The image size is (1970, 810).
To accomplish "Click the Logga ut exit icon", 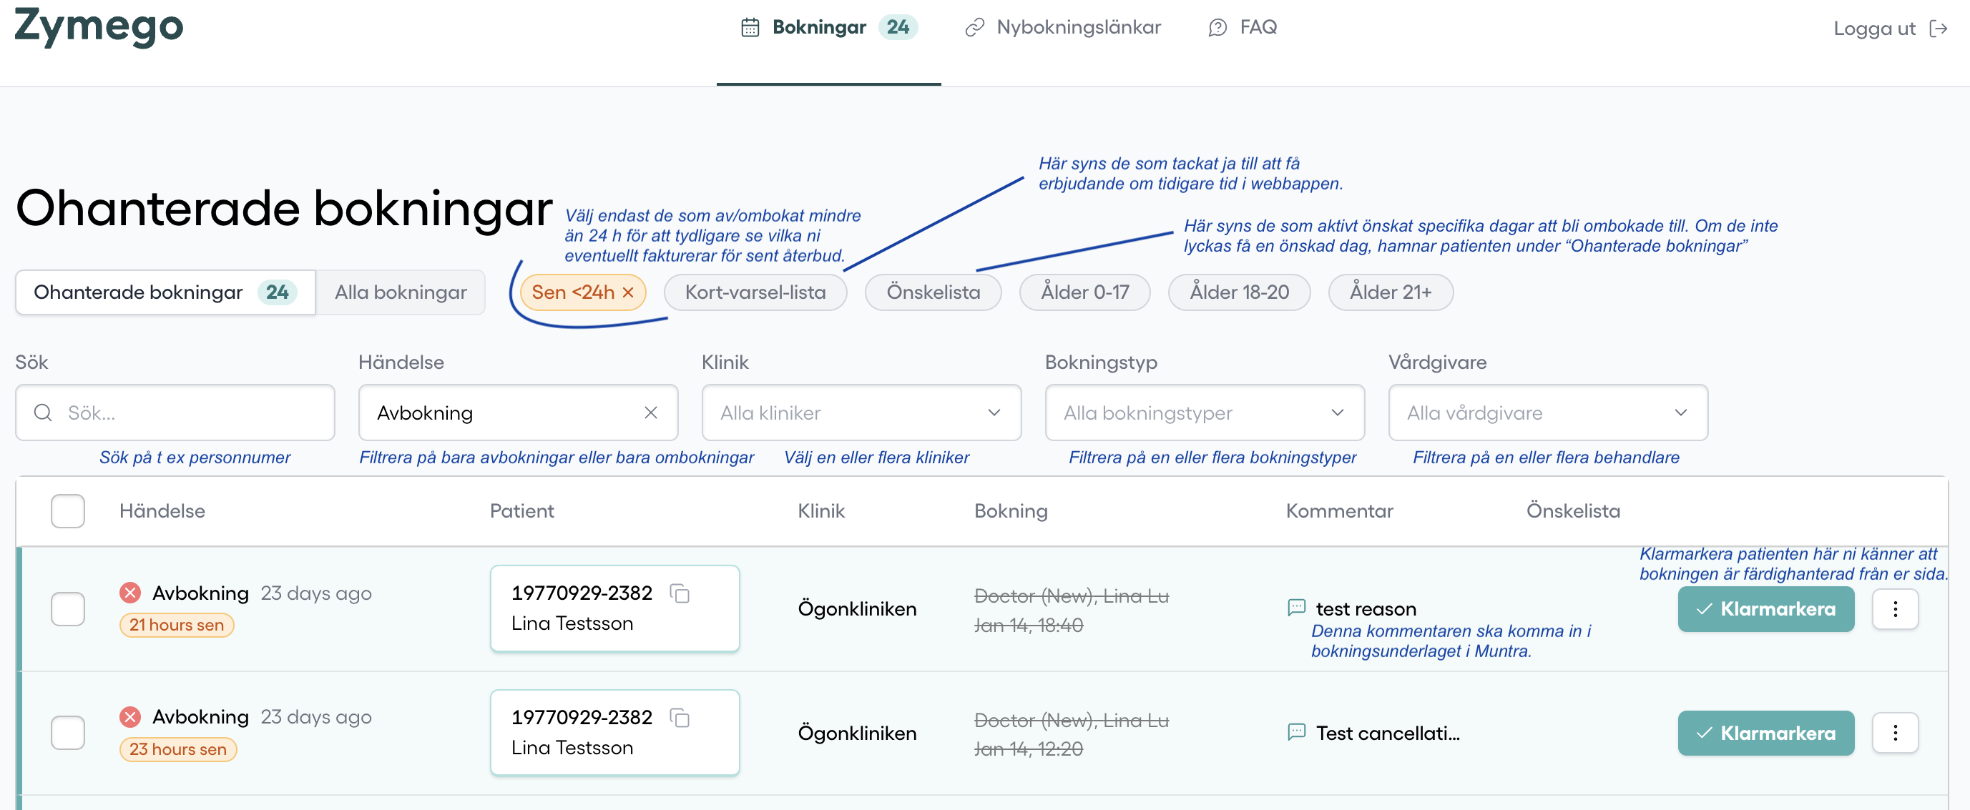I will [x=1938, y=29].
